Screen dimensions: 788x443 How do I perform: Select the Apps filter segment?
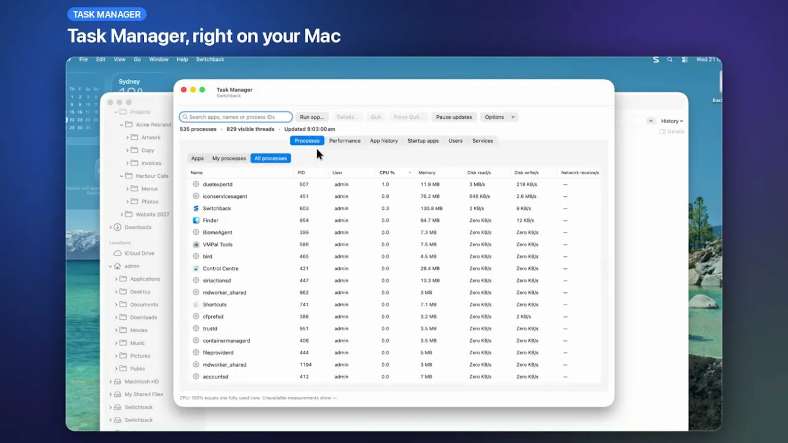[x=197, y=158]
